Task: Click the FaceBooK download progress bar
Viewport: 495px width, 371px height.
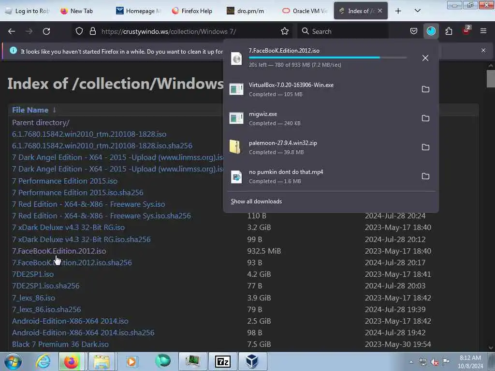Action: [x=327, y=57]
